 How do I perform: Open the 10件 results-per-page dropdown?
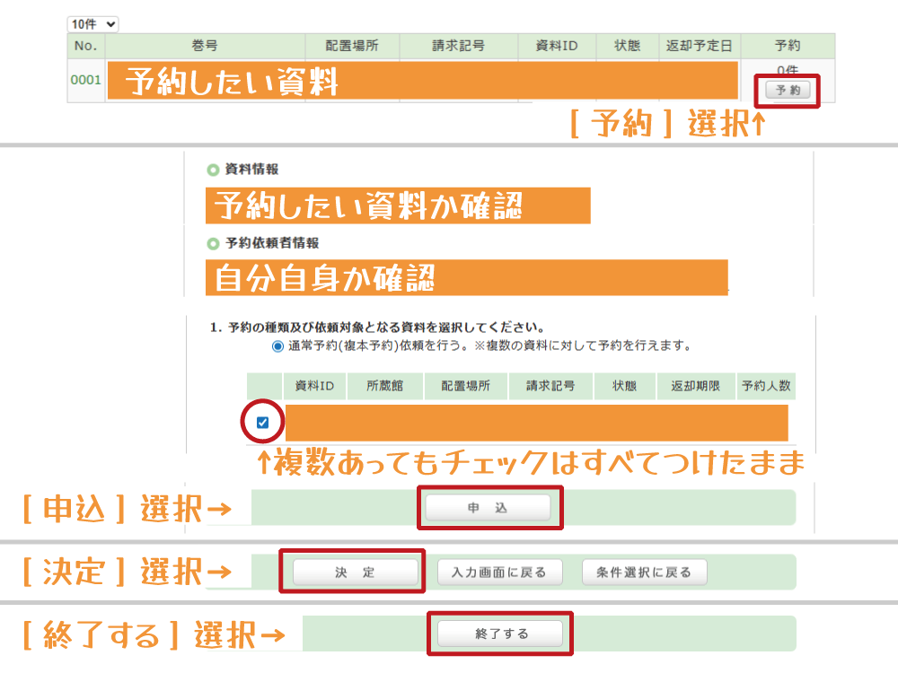tap(92, 24)
